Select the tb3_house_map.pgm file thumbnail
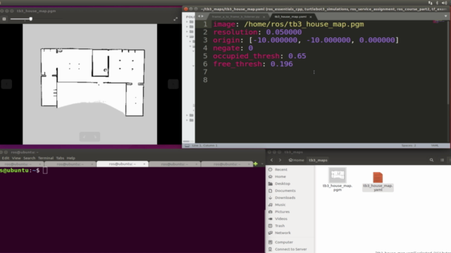This screenshot has height=253, width=451. coord(338,175)
